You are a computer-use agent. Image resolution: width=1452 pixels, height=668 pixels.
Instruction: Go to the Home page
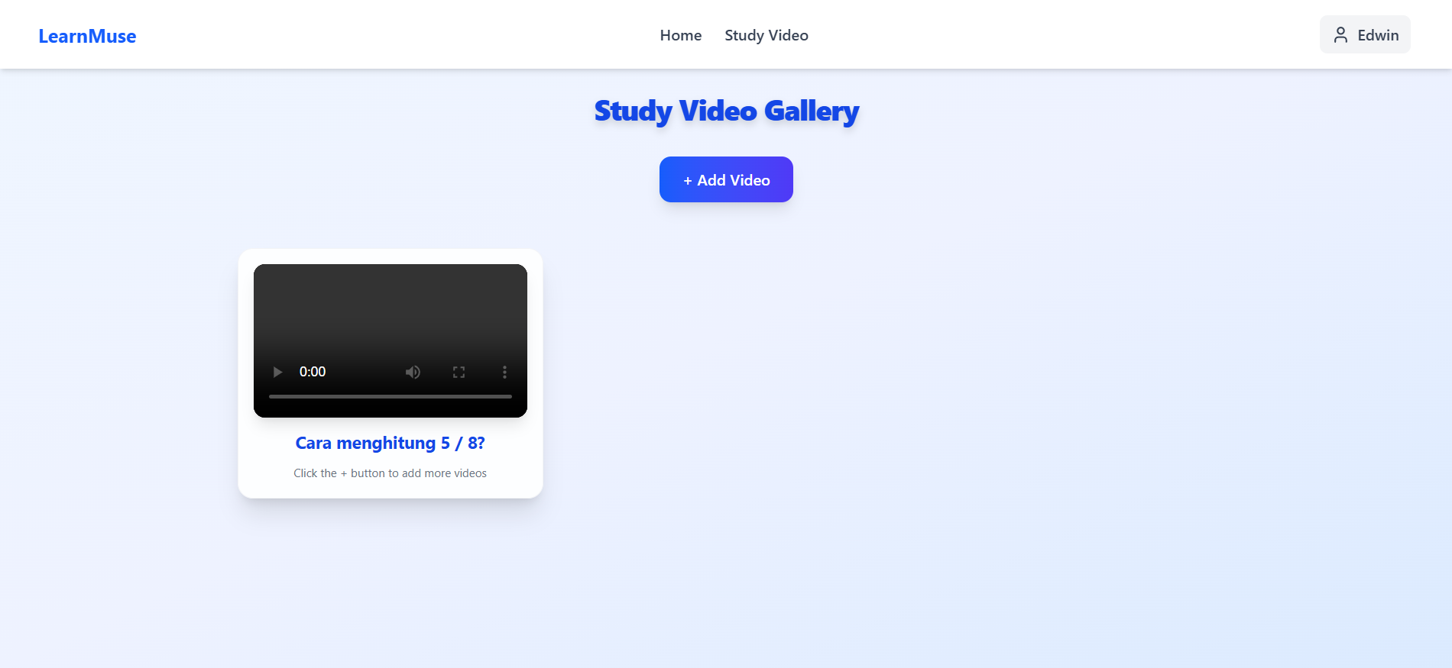(681, 35)
